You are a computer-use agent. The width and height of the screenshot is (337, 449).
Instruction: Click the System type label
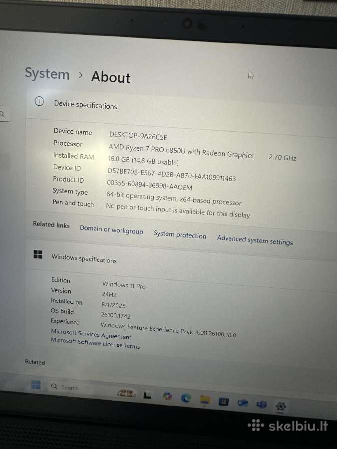tap(70, 191)
